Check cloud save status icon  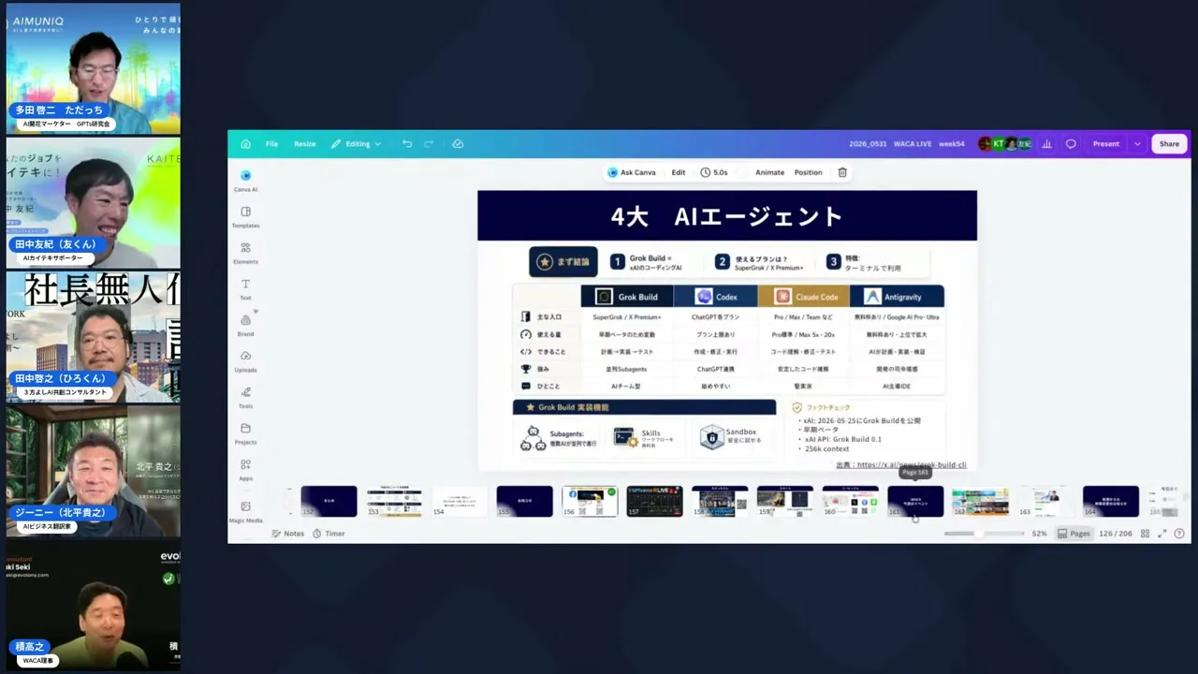pos(458,144)
